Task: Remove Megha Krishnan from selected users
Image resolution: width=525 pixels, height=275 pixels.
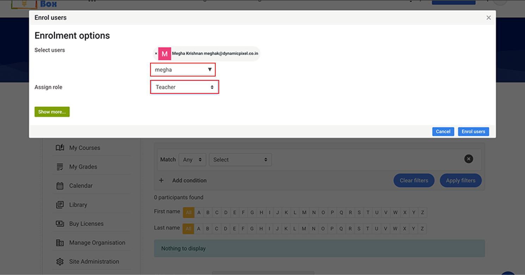Action: (156, 54)
